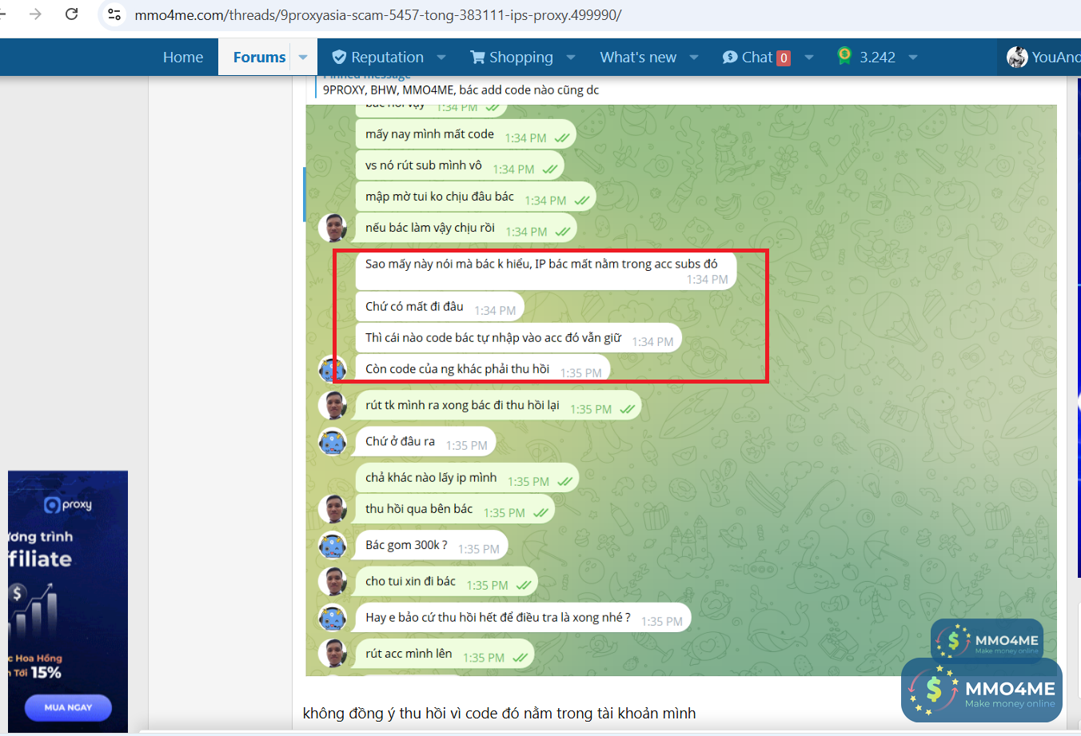Image resolution: width=1081 pixels, height=736 pixels.
Task: Click message 'mập mờ tui ko chịu đâu bác'
Action: [476, 197]
